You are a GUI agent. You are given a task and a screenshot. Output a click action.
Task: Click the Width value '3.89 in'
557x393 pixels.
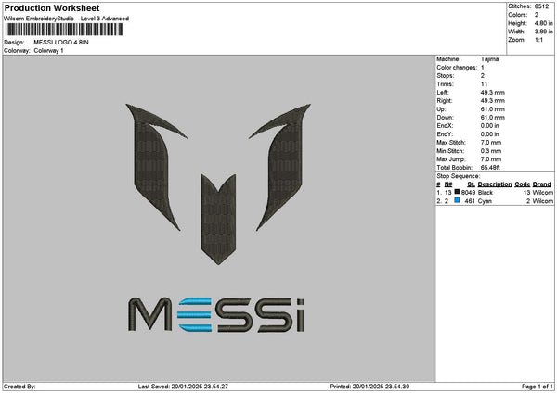click(x=543, y=32)
